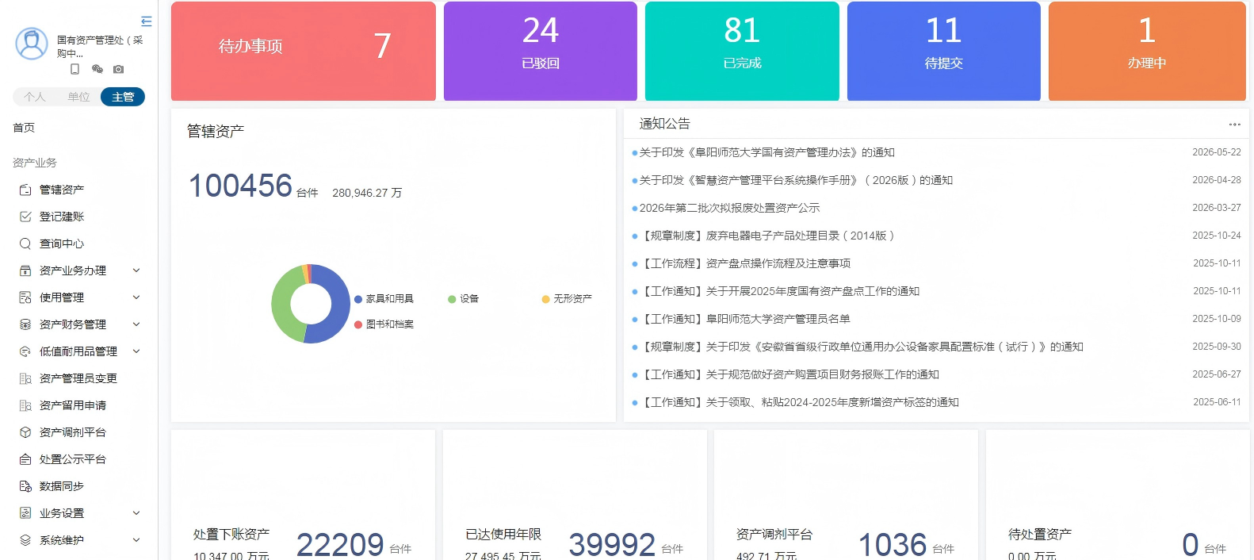Click the 登记建账 sidebar icon
The width and height of the screenshot is (1254, 560).
25,217
